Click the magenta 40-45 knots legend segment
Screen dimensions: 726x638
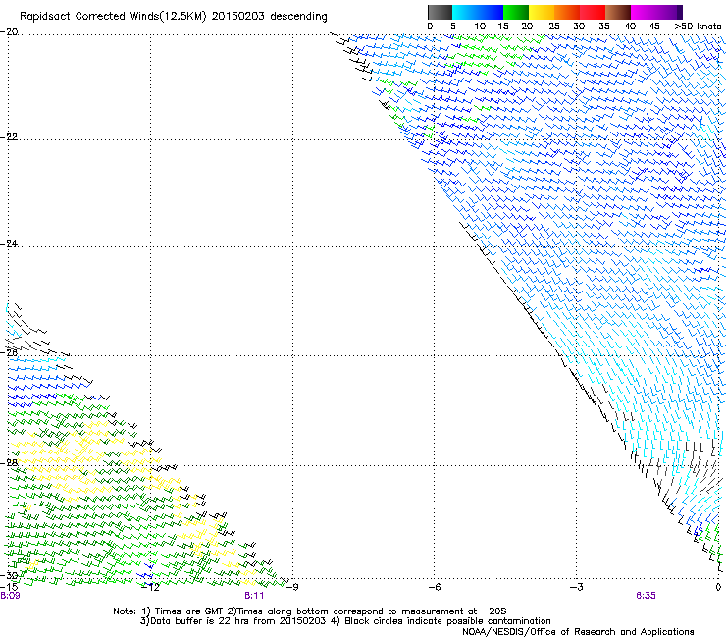click(x=644, y=12)
